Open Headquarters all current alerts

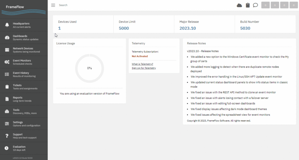[24, 25]
